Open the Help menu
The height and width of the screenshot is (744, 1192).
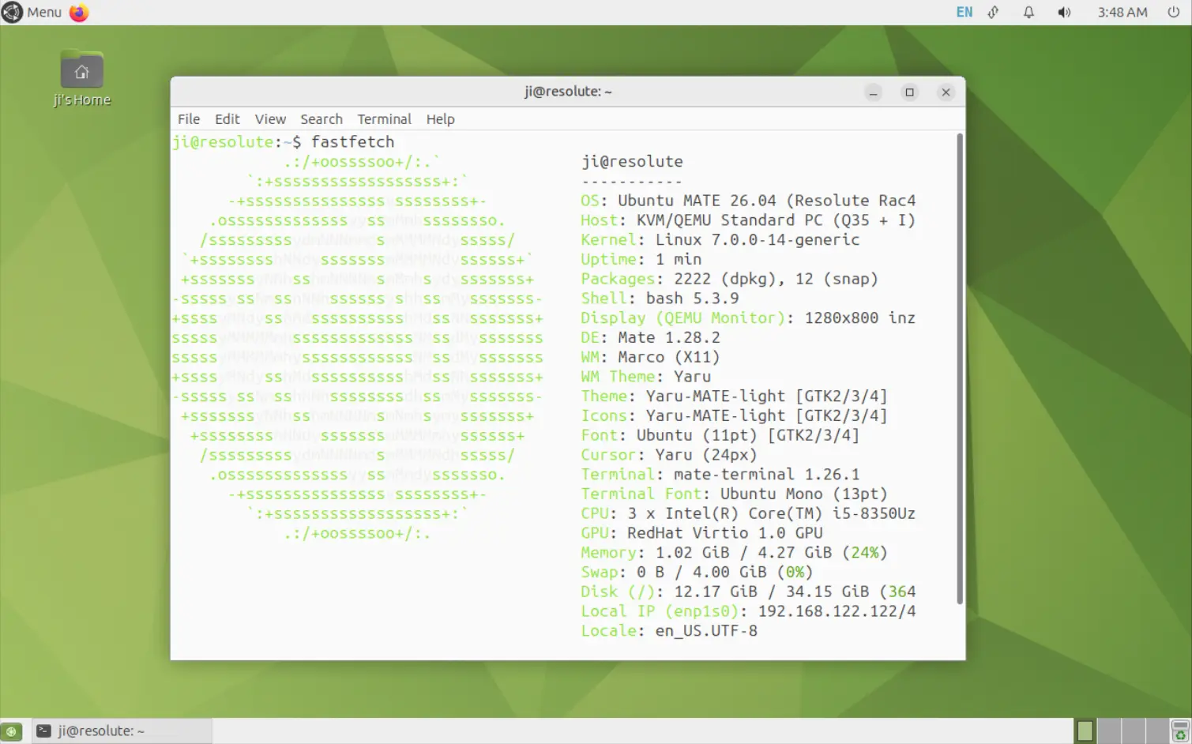tap(440, 119)
